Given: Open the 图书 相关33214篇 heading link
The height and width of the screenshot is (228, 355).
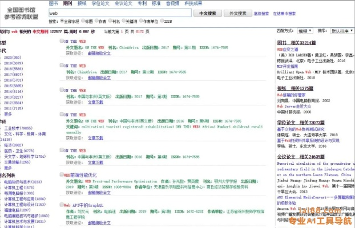Looking at the screenshot, I should (x=296, y=43).
